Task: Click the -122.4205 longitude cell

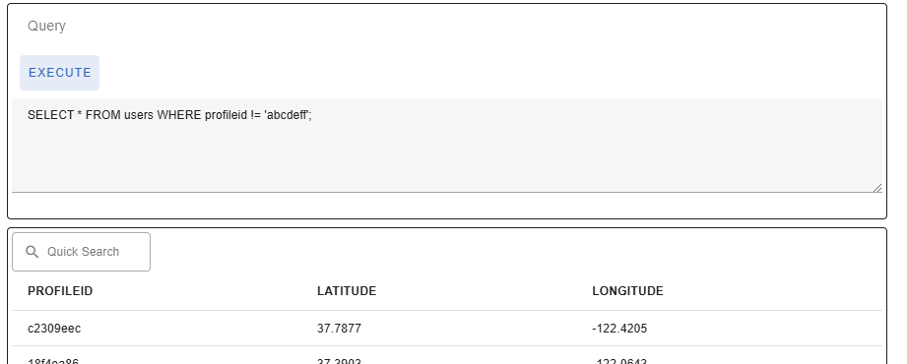Action: [619, 329]
